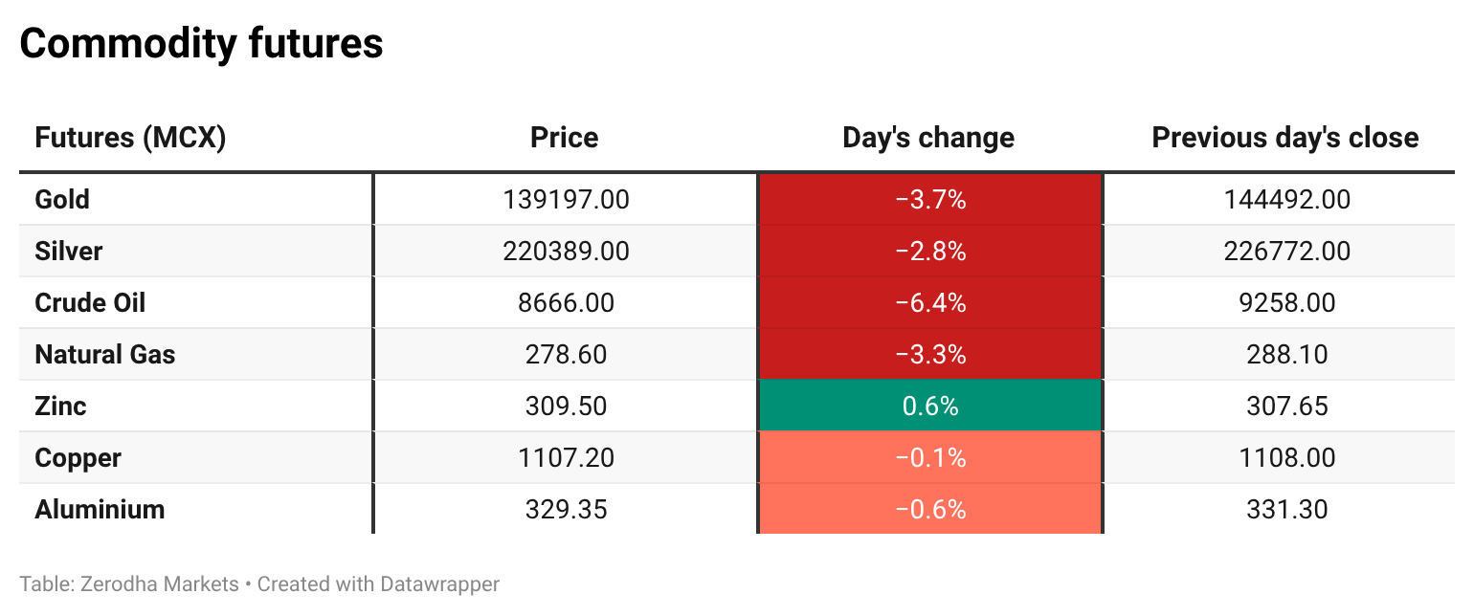Click the green Zinc 0.6% cell
The image size is (1474, 616).
[930, 407]
